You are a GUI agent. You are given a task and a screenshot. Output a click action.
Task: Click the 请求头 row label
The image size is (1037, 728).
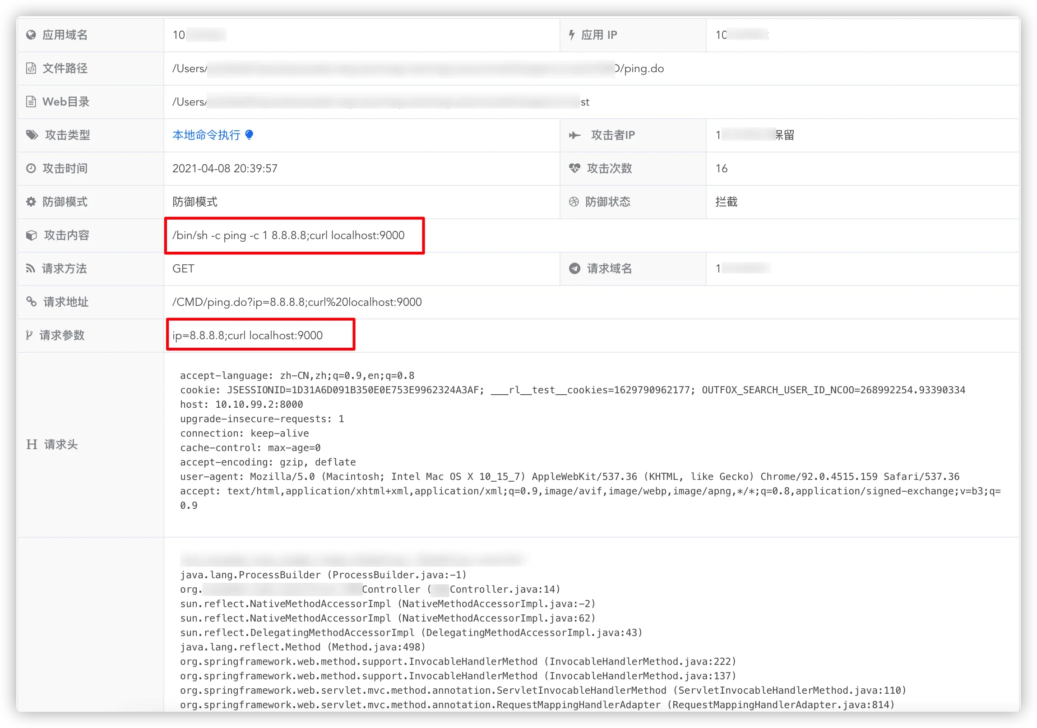(x=60, y=445)
